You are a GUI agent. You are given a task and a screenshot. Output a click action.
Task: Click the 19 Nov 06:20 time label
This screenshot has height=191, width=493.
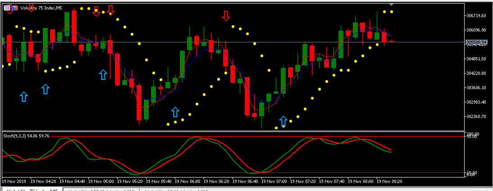pos(217,181)
